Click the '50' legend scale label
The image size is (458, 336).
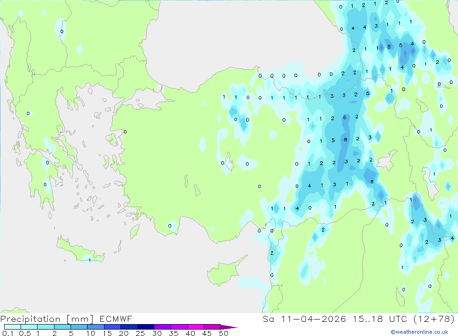coord(224,333)
